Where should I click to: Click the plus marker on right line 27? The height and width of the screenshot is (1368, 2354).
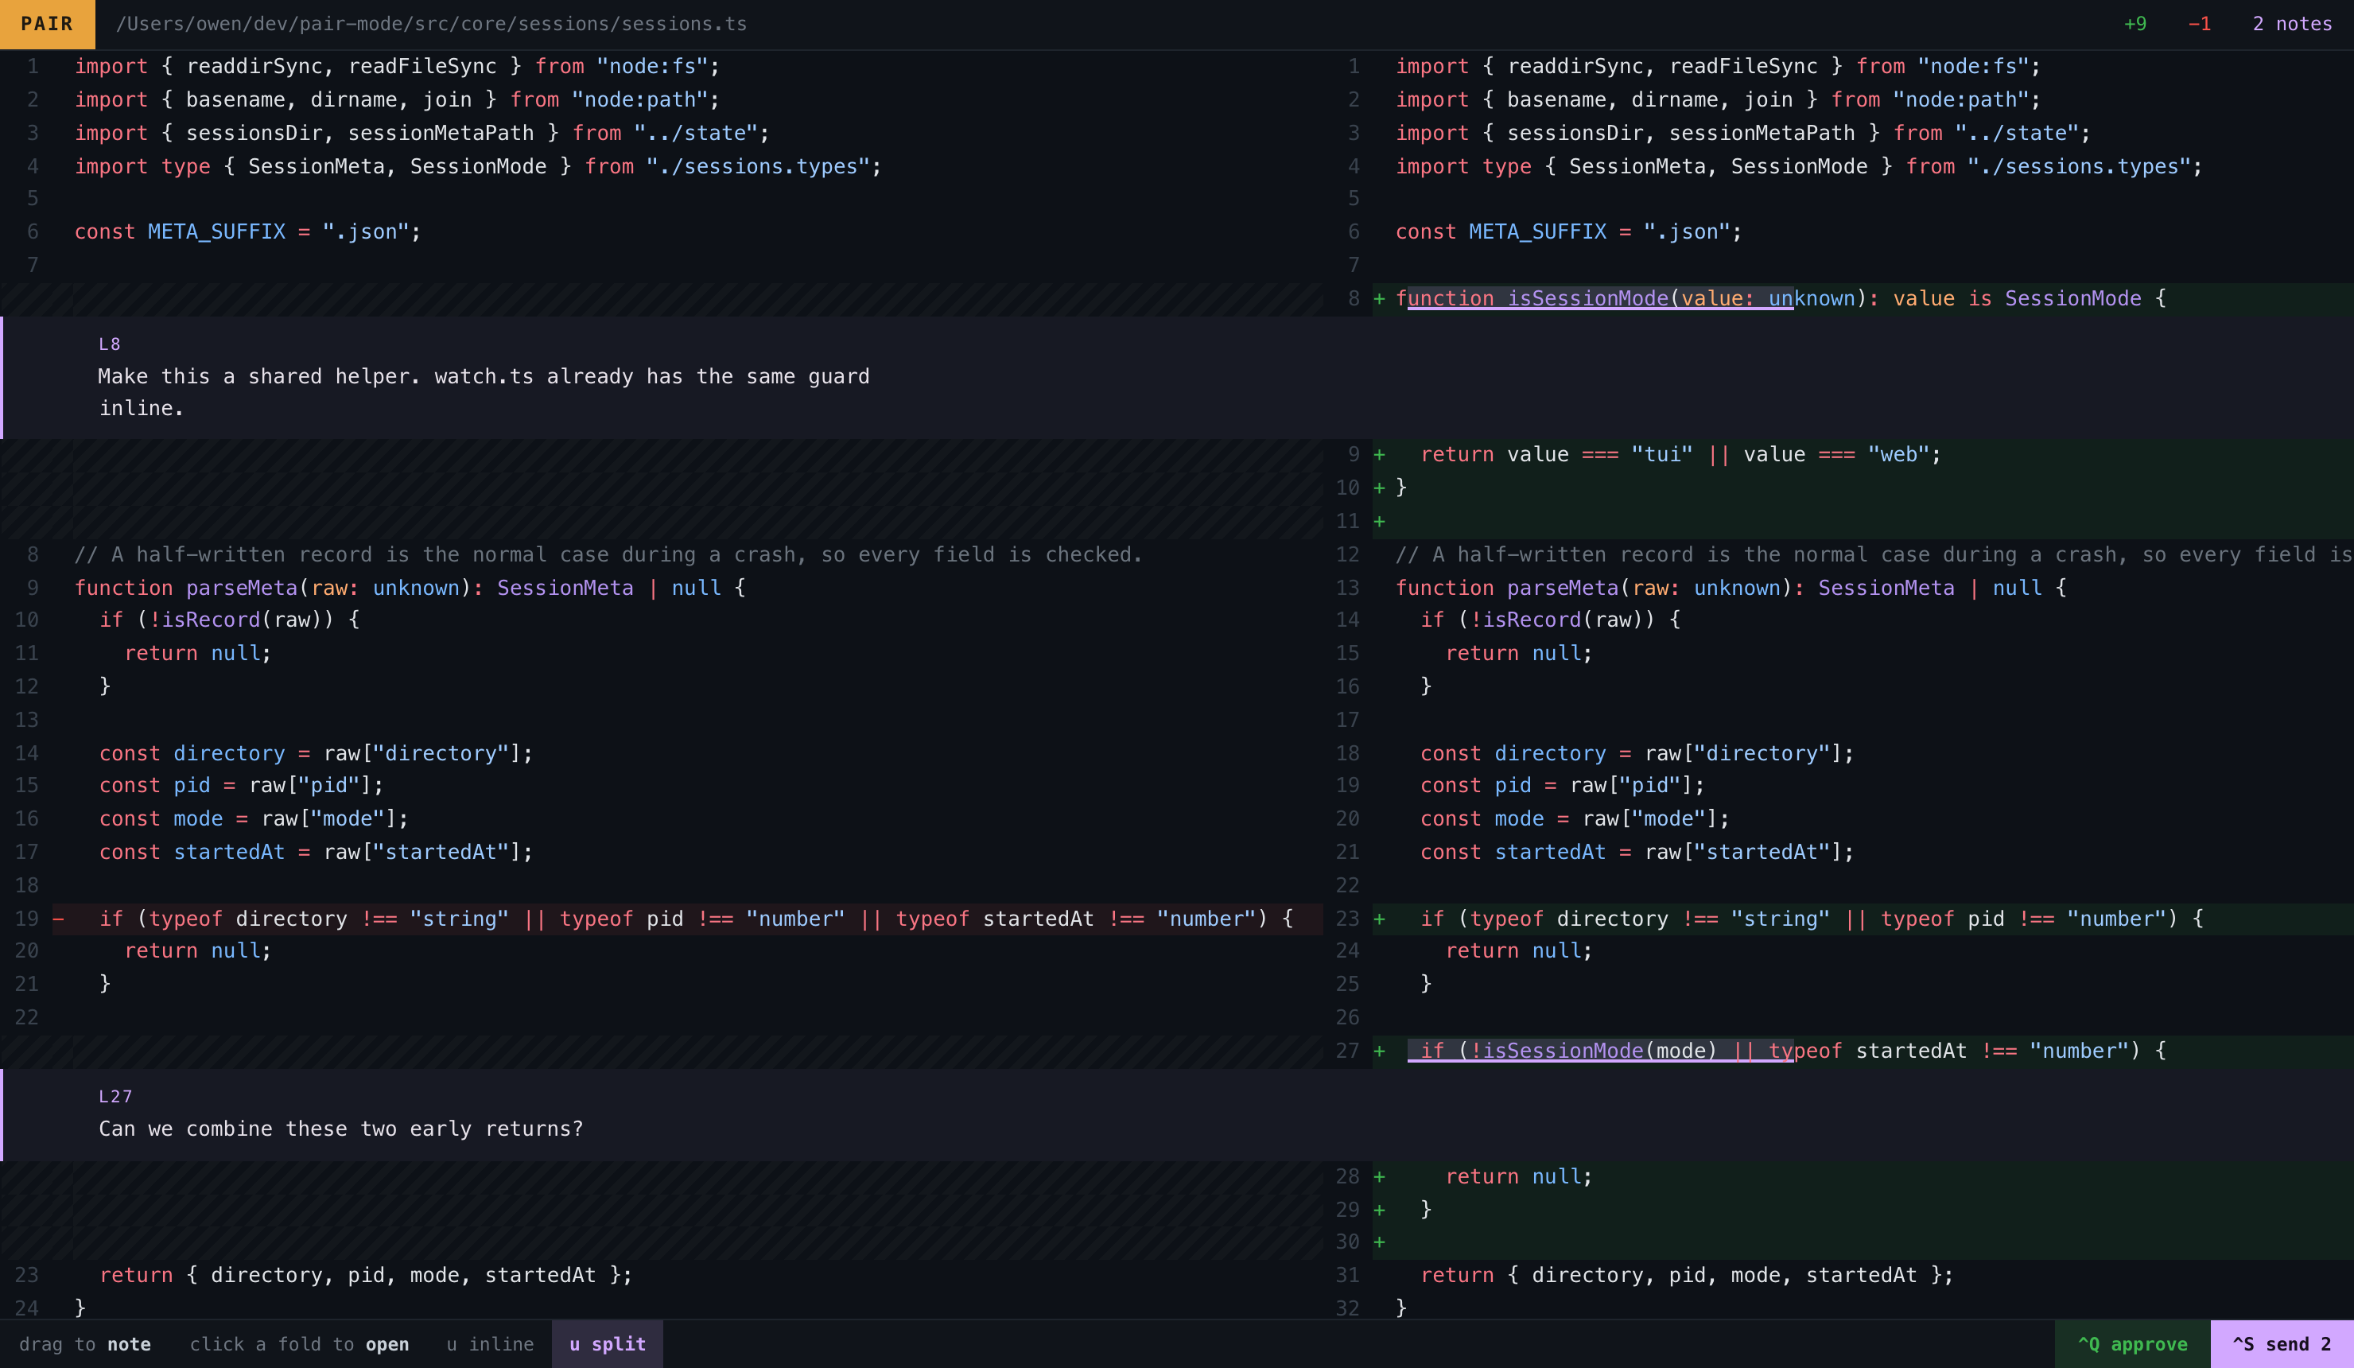click(1380, 1051)
